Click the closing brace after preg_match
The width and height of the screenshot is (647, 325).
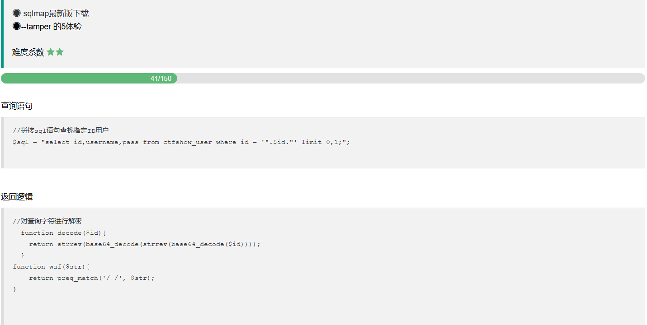[14, 289]
